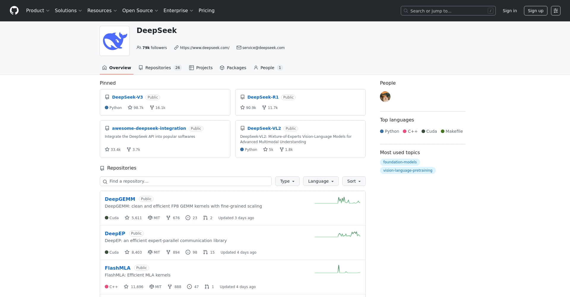Open DeepEP forks showing 894

coord(173,252)
